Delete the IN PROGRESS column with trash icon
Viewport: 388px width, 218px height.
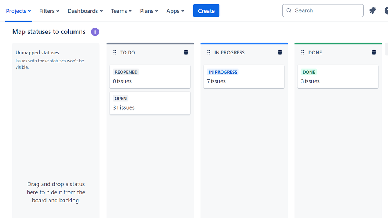coord(280,52)
